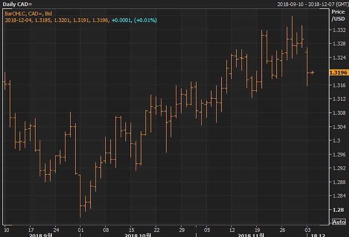Click the 12 date label on the time axis

[x=232, y=230]
